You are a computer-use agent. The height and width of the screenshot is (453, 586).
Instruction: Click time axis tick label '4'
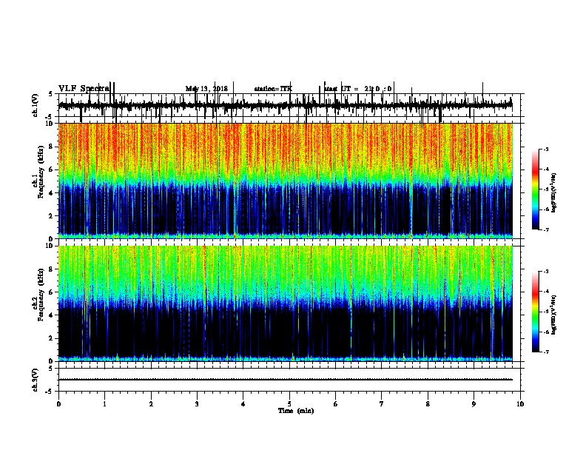pyautogui.click(x=243, y=404)
